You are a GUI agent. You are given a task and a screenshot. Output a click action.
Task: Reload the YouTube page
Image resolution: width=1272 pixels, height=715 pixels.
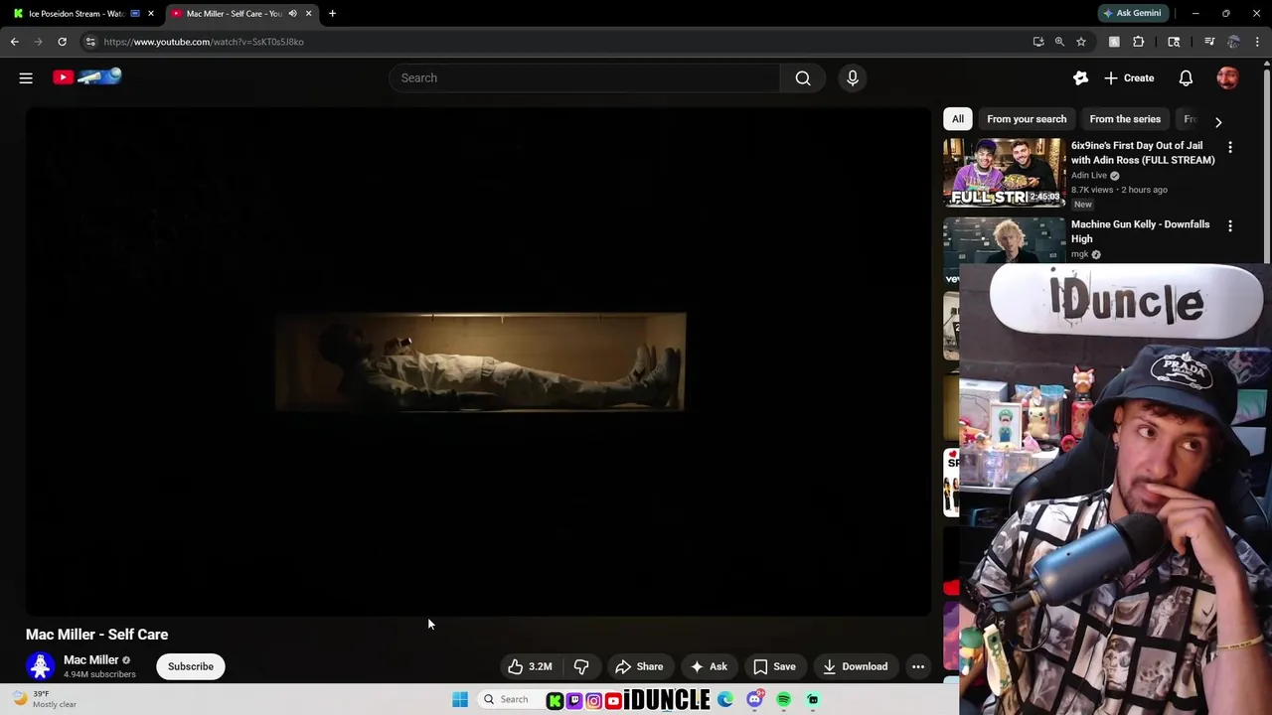(62, 42)
